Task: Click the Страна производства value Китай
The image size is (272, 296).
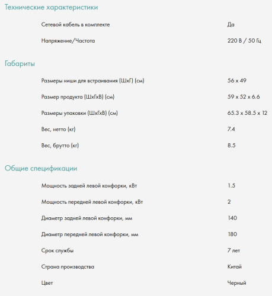Action: pyautogui.click(x=235, y=266)
